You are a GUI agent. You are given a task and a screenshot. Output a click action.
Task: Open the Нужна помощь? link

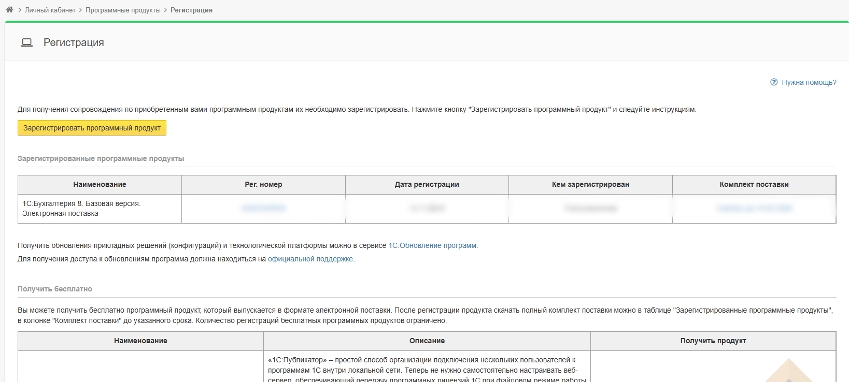809,82
